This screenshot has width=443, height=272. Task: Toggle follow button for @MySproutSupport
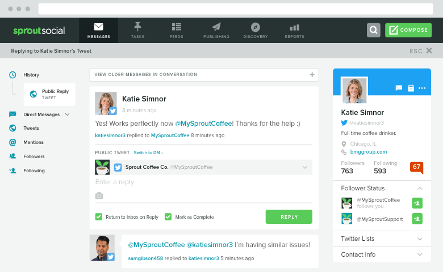point(417,219)
